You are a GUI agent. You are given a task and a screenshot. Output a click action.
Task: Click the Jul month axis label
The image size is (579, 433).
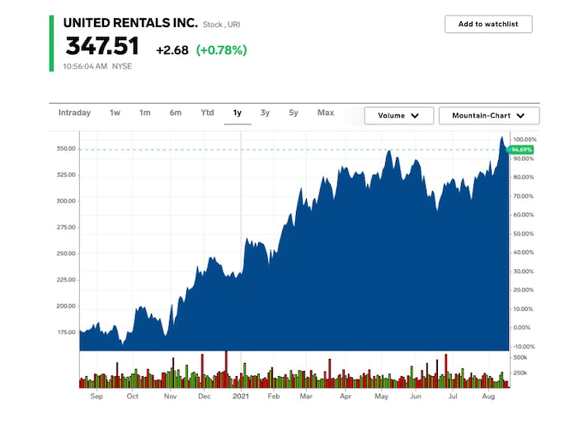click(x=453, y=396)
